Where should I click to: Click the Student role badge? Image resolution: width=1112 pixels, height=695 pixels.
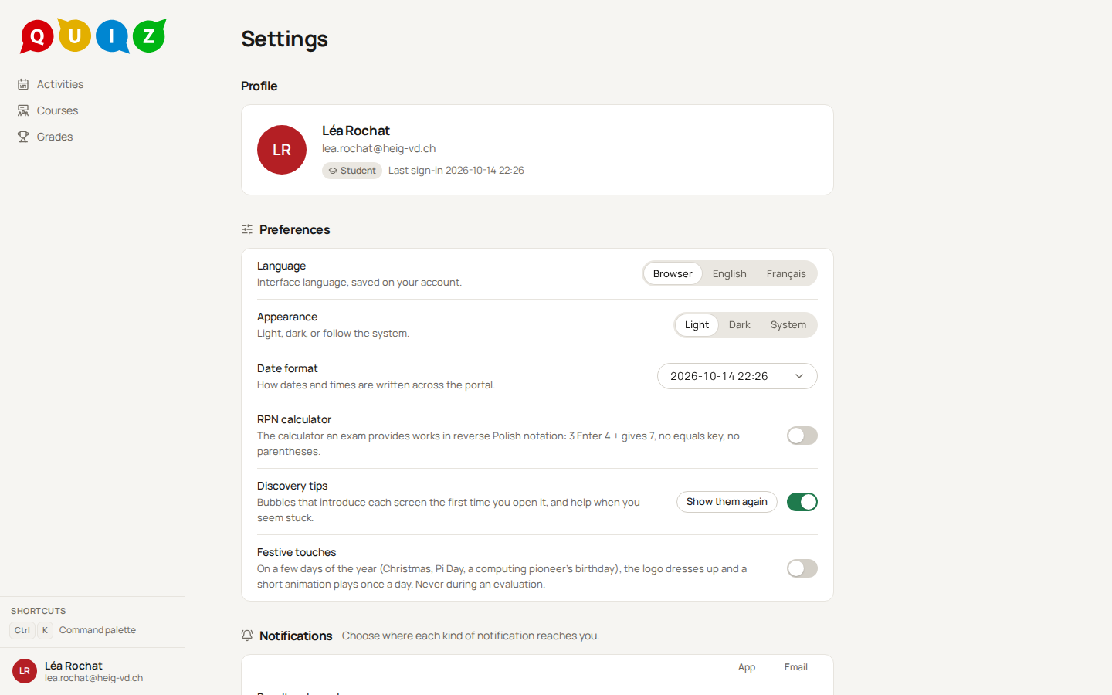click(x=352, y=171)
